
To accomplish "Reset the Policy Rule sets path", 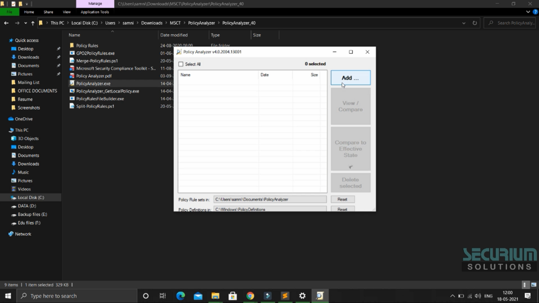I will (342, 199).
